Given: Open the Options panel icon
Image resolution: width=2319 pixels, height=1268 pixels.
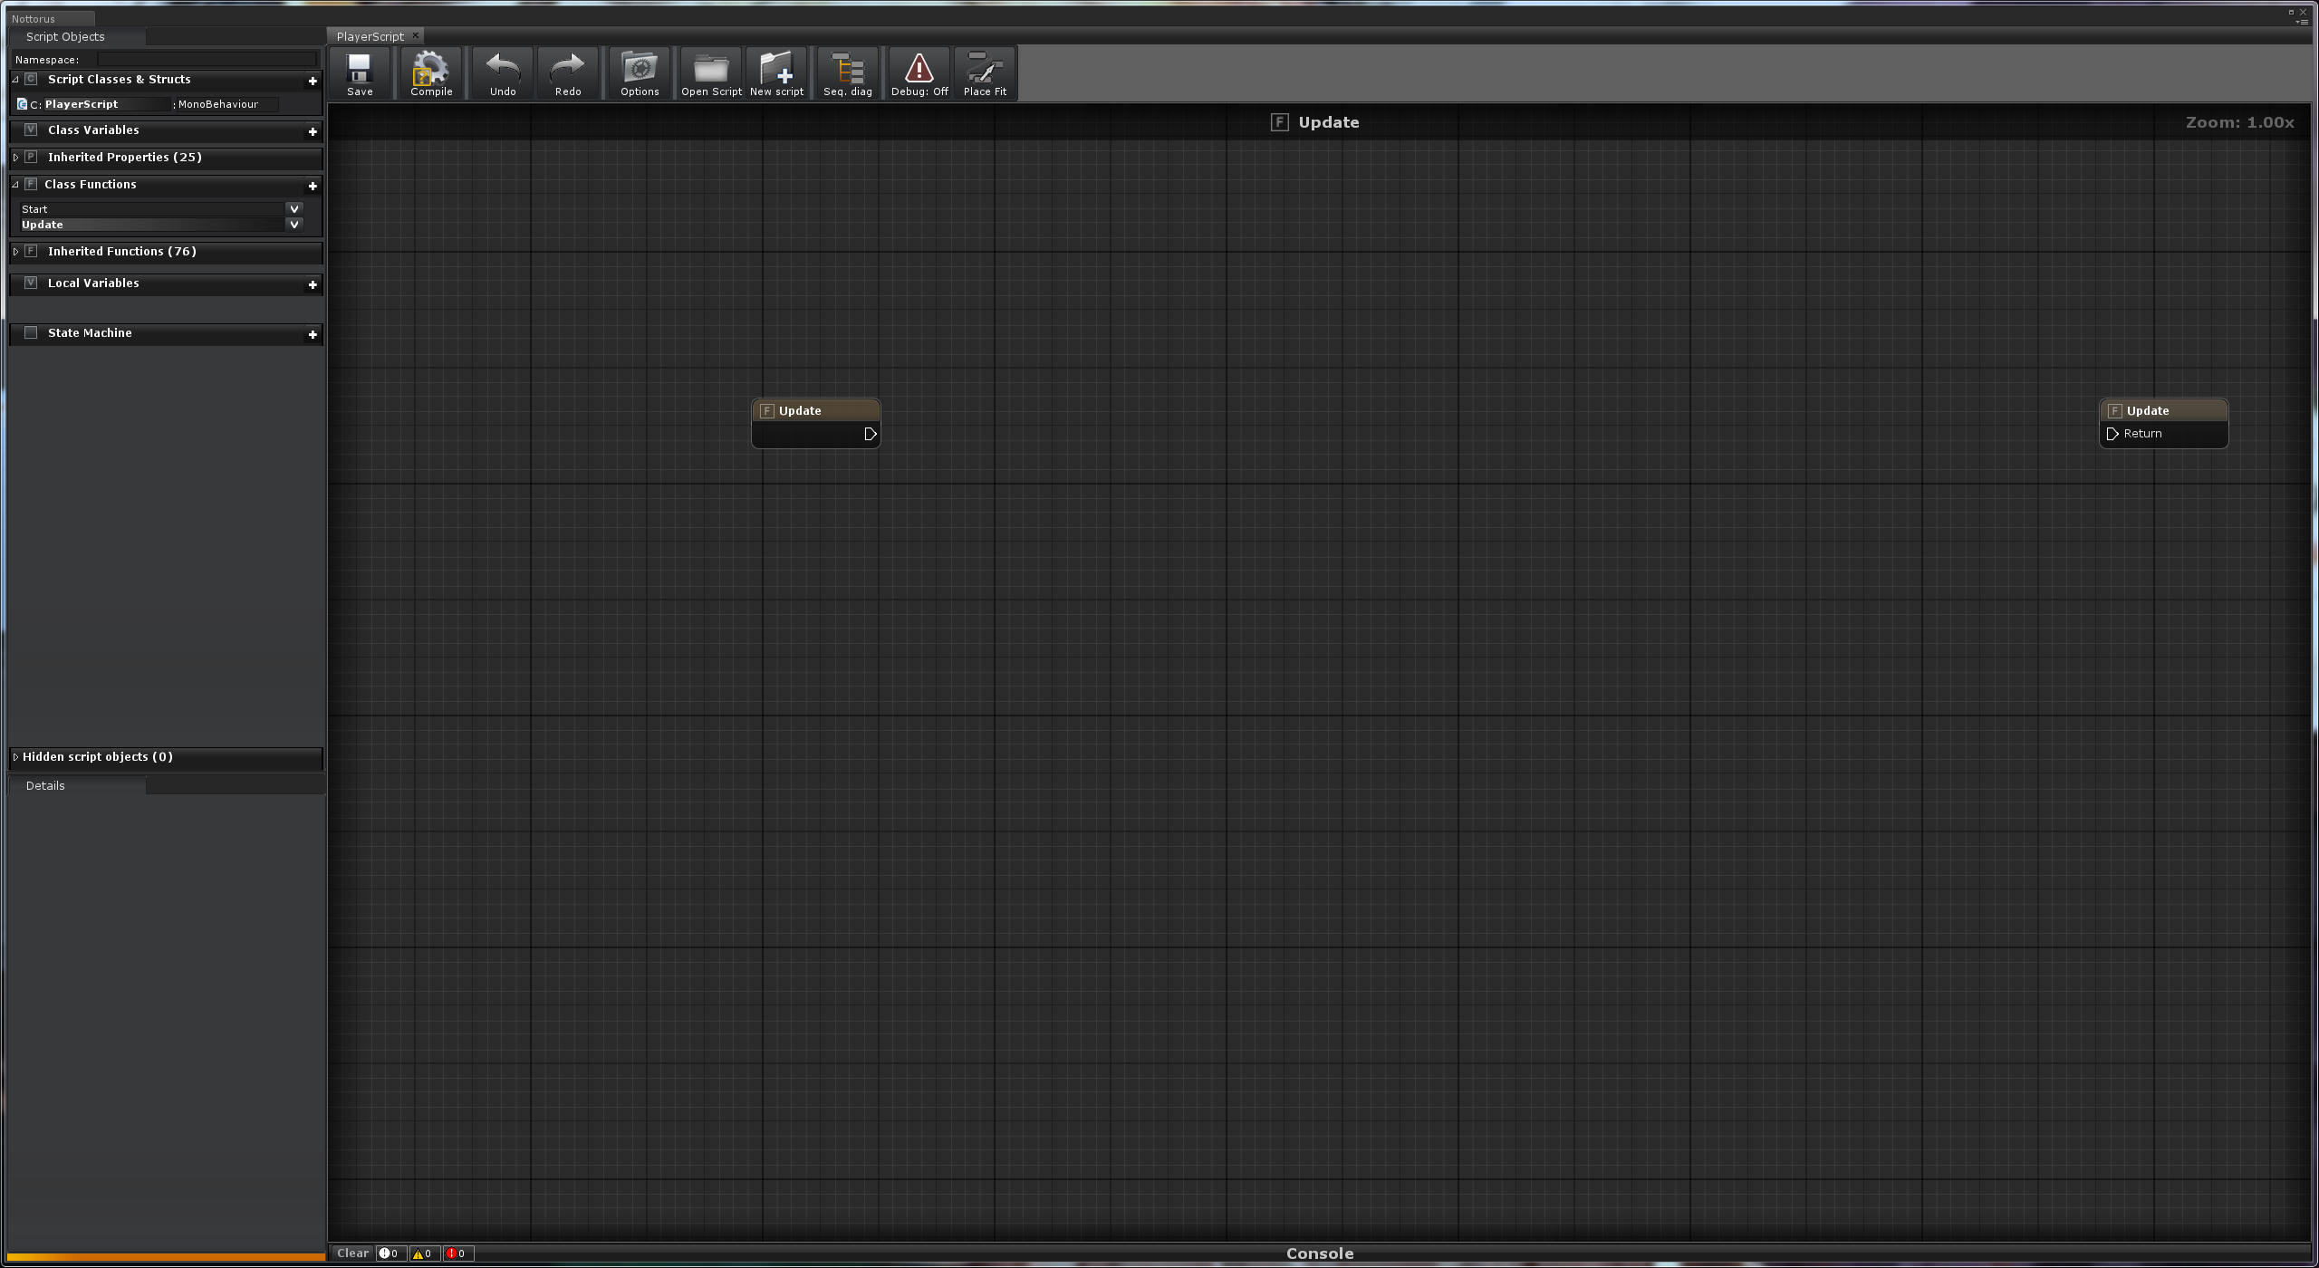Looking at the screenshot, I should tap(639, 72).
